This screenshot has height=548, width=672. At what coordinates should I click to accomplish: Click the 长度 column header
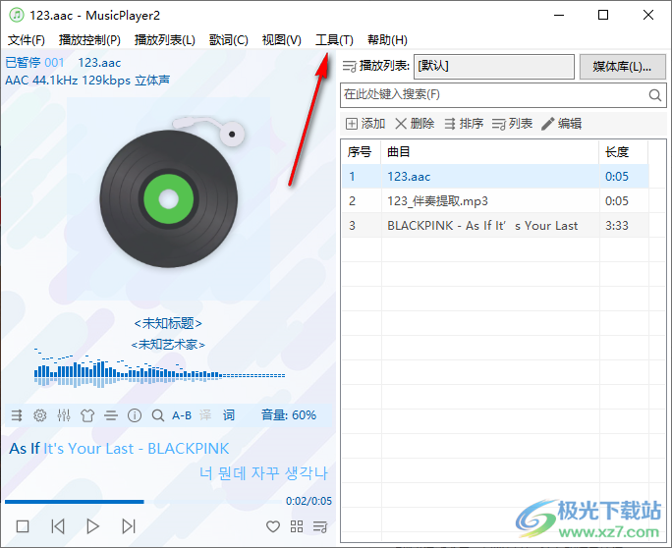(x=624, y=152)
